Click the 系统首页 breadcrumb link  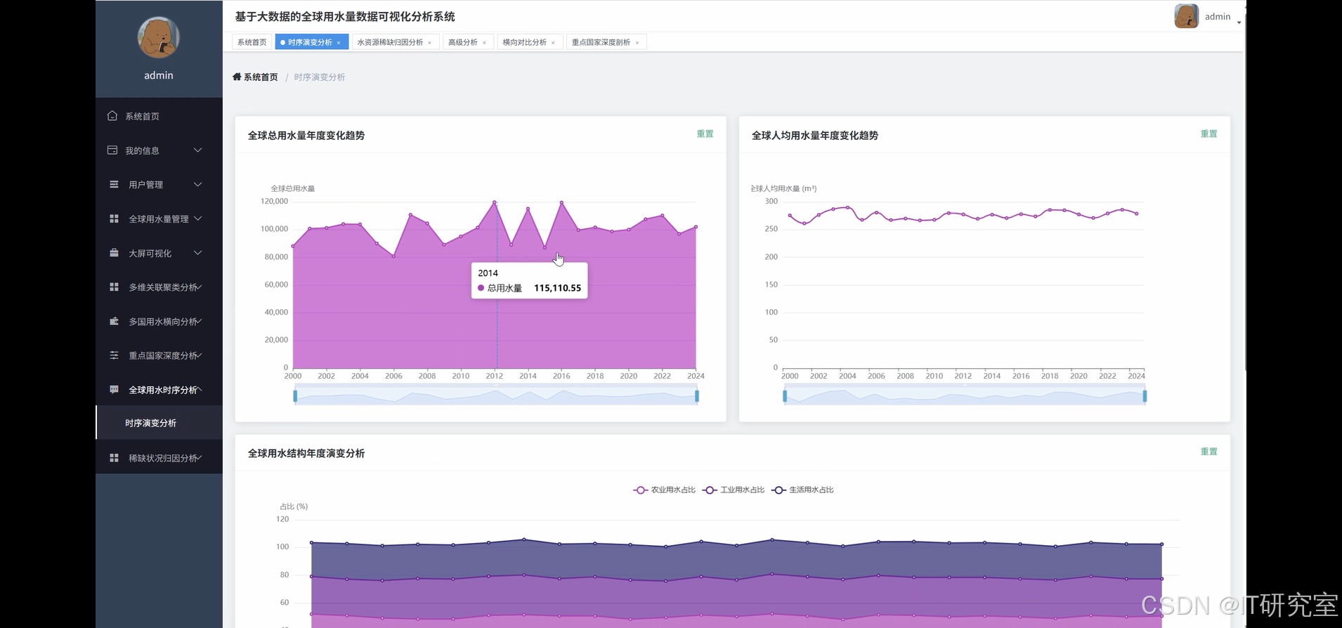(x=261, y=77)
